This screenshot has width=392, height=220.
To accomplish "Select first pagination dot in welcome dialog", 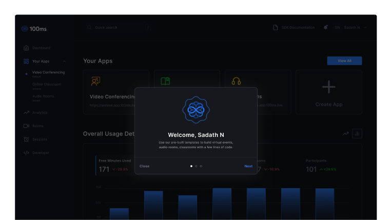I will click(191, 166).
